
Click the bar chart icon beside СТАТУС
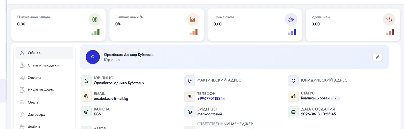(x=293, y=96)
